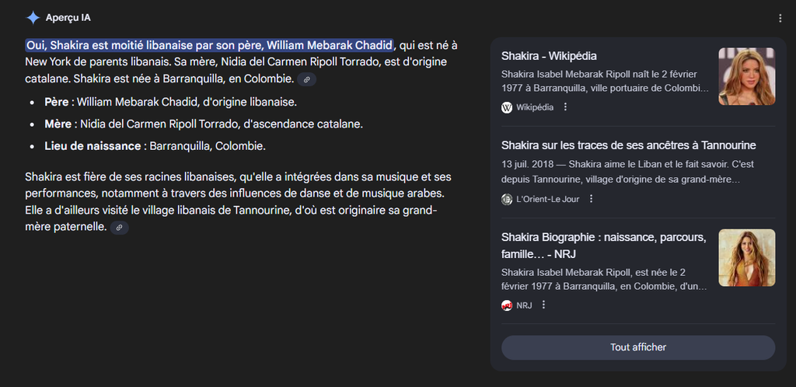Open the AI overview three-dot menu

click(780, 18)
